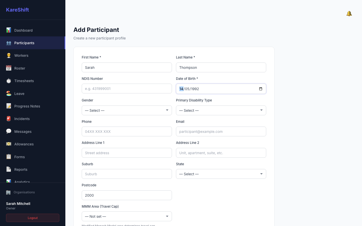
Task: Open the Primary Disability Type dropdown
Action: 221,110
